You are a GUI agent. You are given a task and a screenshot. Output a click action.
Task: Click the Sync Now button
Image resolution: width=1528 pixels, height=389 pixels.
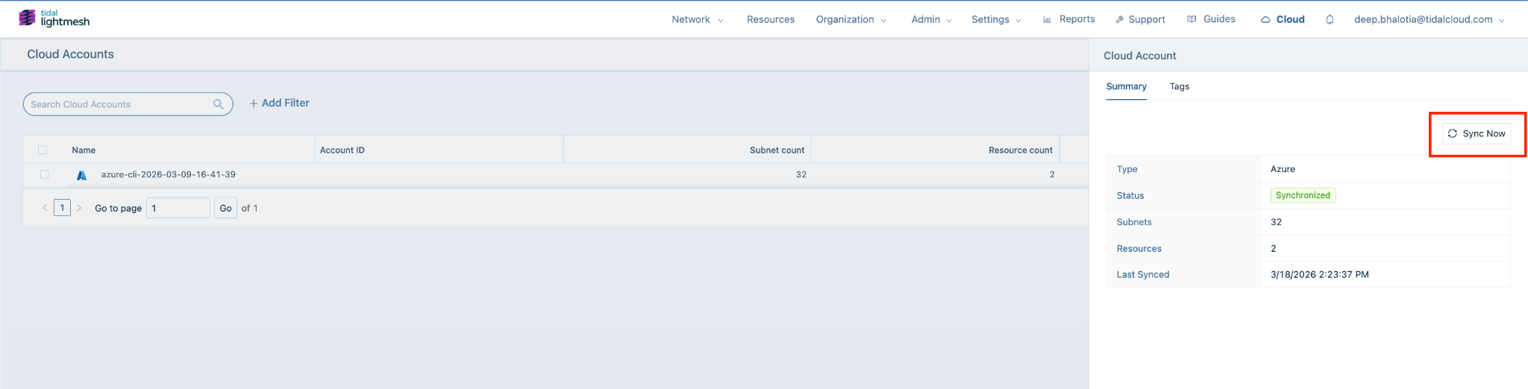[x=1477, y=133]
